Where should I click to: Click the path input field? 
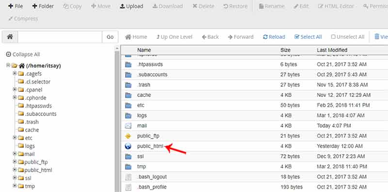tap(60, 37)
